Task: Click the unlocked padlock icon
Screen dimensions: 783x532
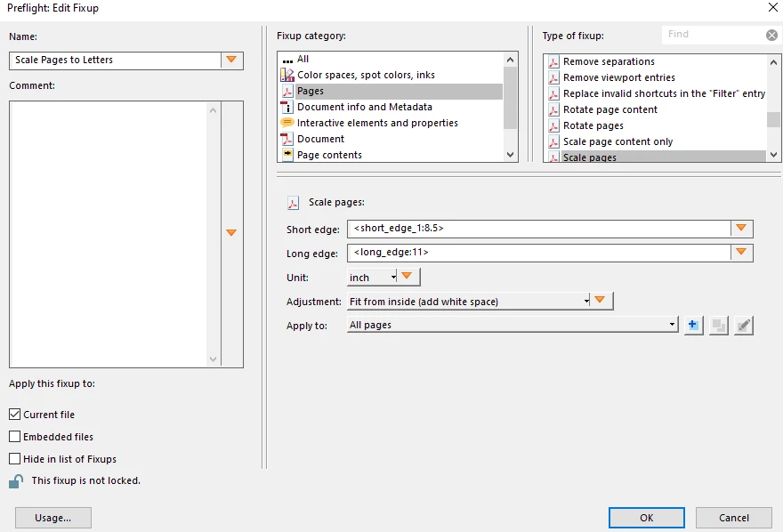Action: click(16, 481)
